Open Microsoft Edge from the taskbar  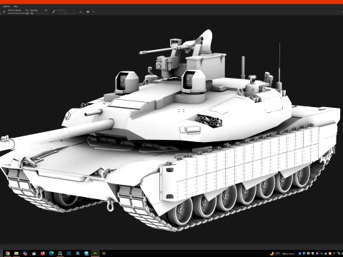pos(51,253)
